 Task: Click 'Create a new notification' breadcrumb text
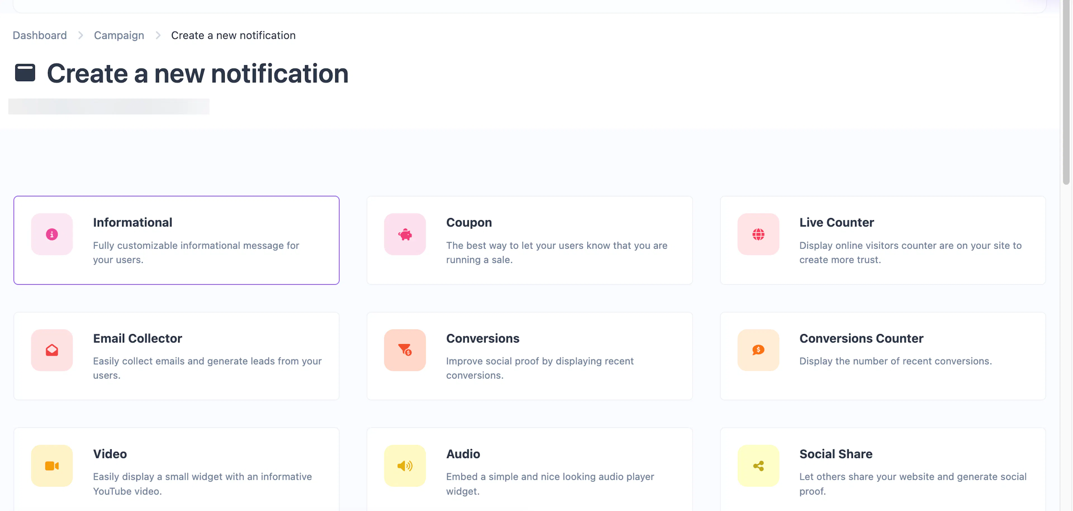[233, 35]
